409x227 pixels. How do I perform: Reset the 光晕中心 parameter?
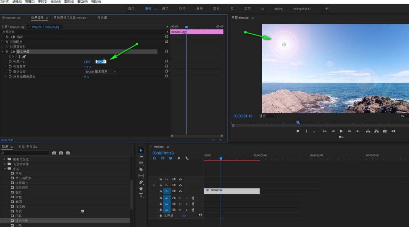(x=166, y=61)
